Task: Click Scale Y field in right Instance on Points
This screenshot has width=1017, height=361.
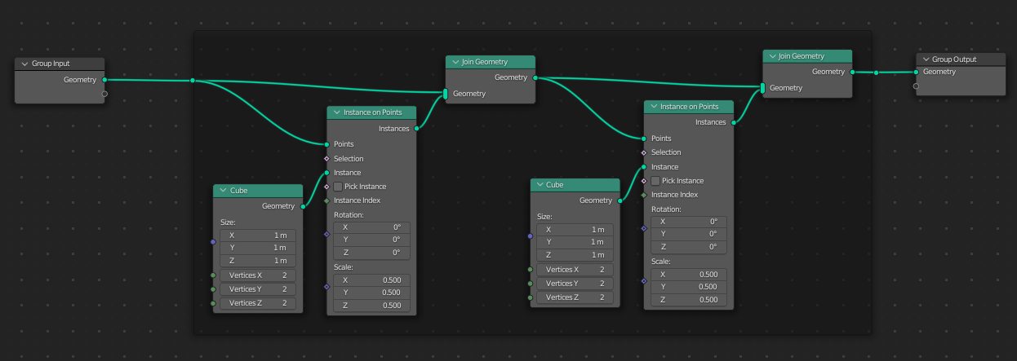Action: [688, 287]
